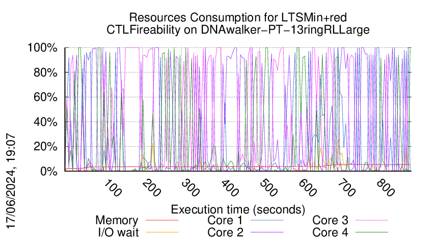The image size is (433, 242).
Task: Click the 20% y-axis label
Action: (45, 146)
